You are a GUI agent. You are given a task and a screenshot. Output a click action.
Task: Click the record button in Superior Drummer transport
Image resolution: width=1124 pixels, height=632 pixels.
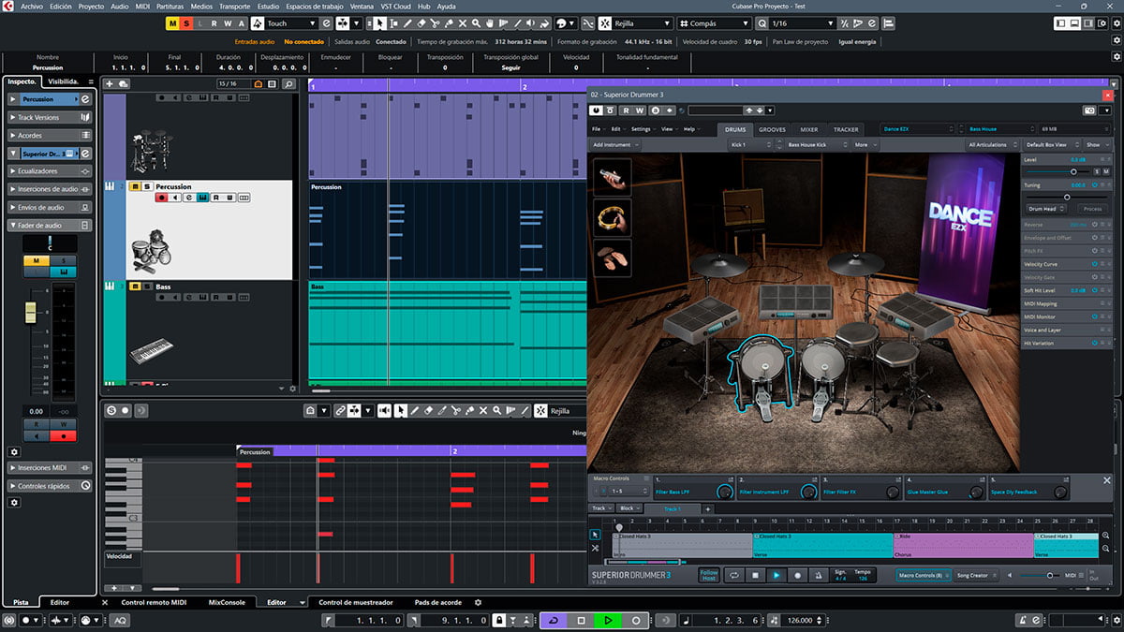click(797, 575)
